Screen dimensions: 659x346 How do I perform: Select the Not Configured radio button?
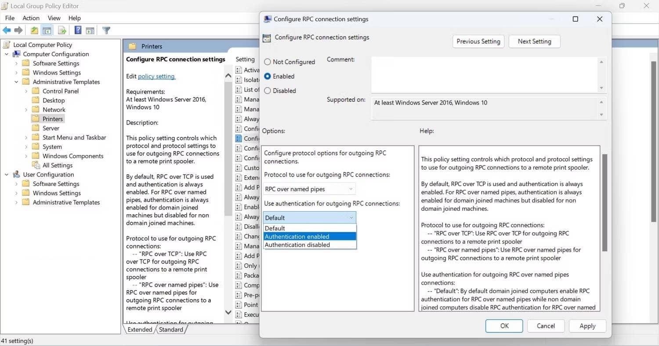267,62
